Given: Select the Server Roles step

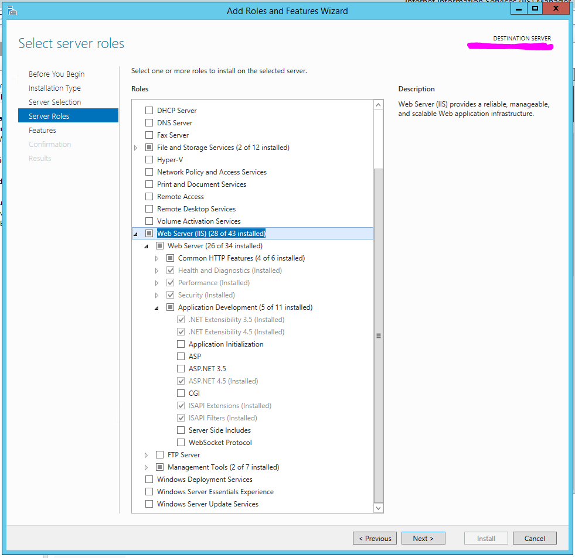Looking at the screenshot, I should coord(68,116).
